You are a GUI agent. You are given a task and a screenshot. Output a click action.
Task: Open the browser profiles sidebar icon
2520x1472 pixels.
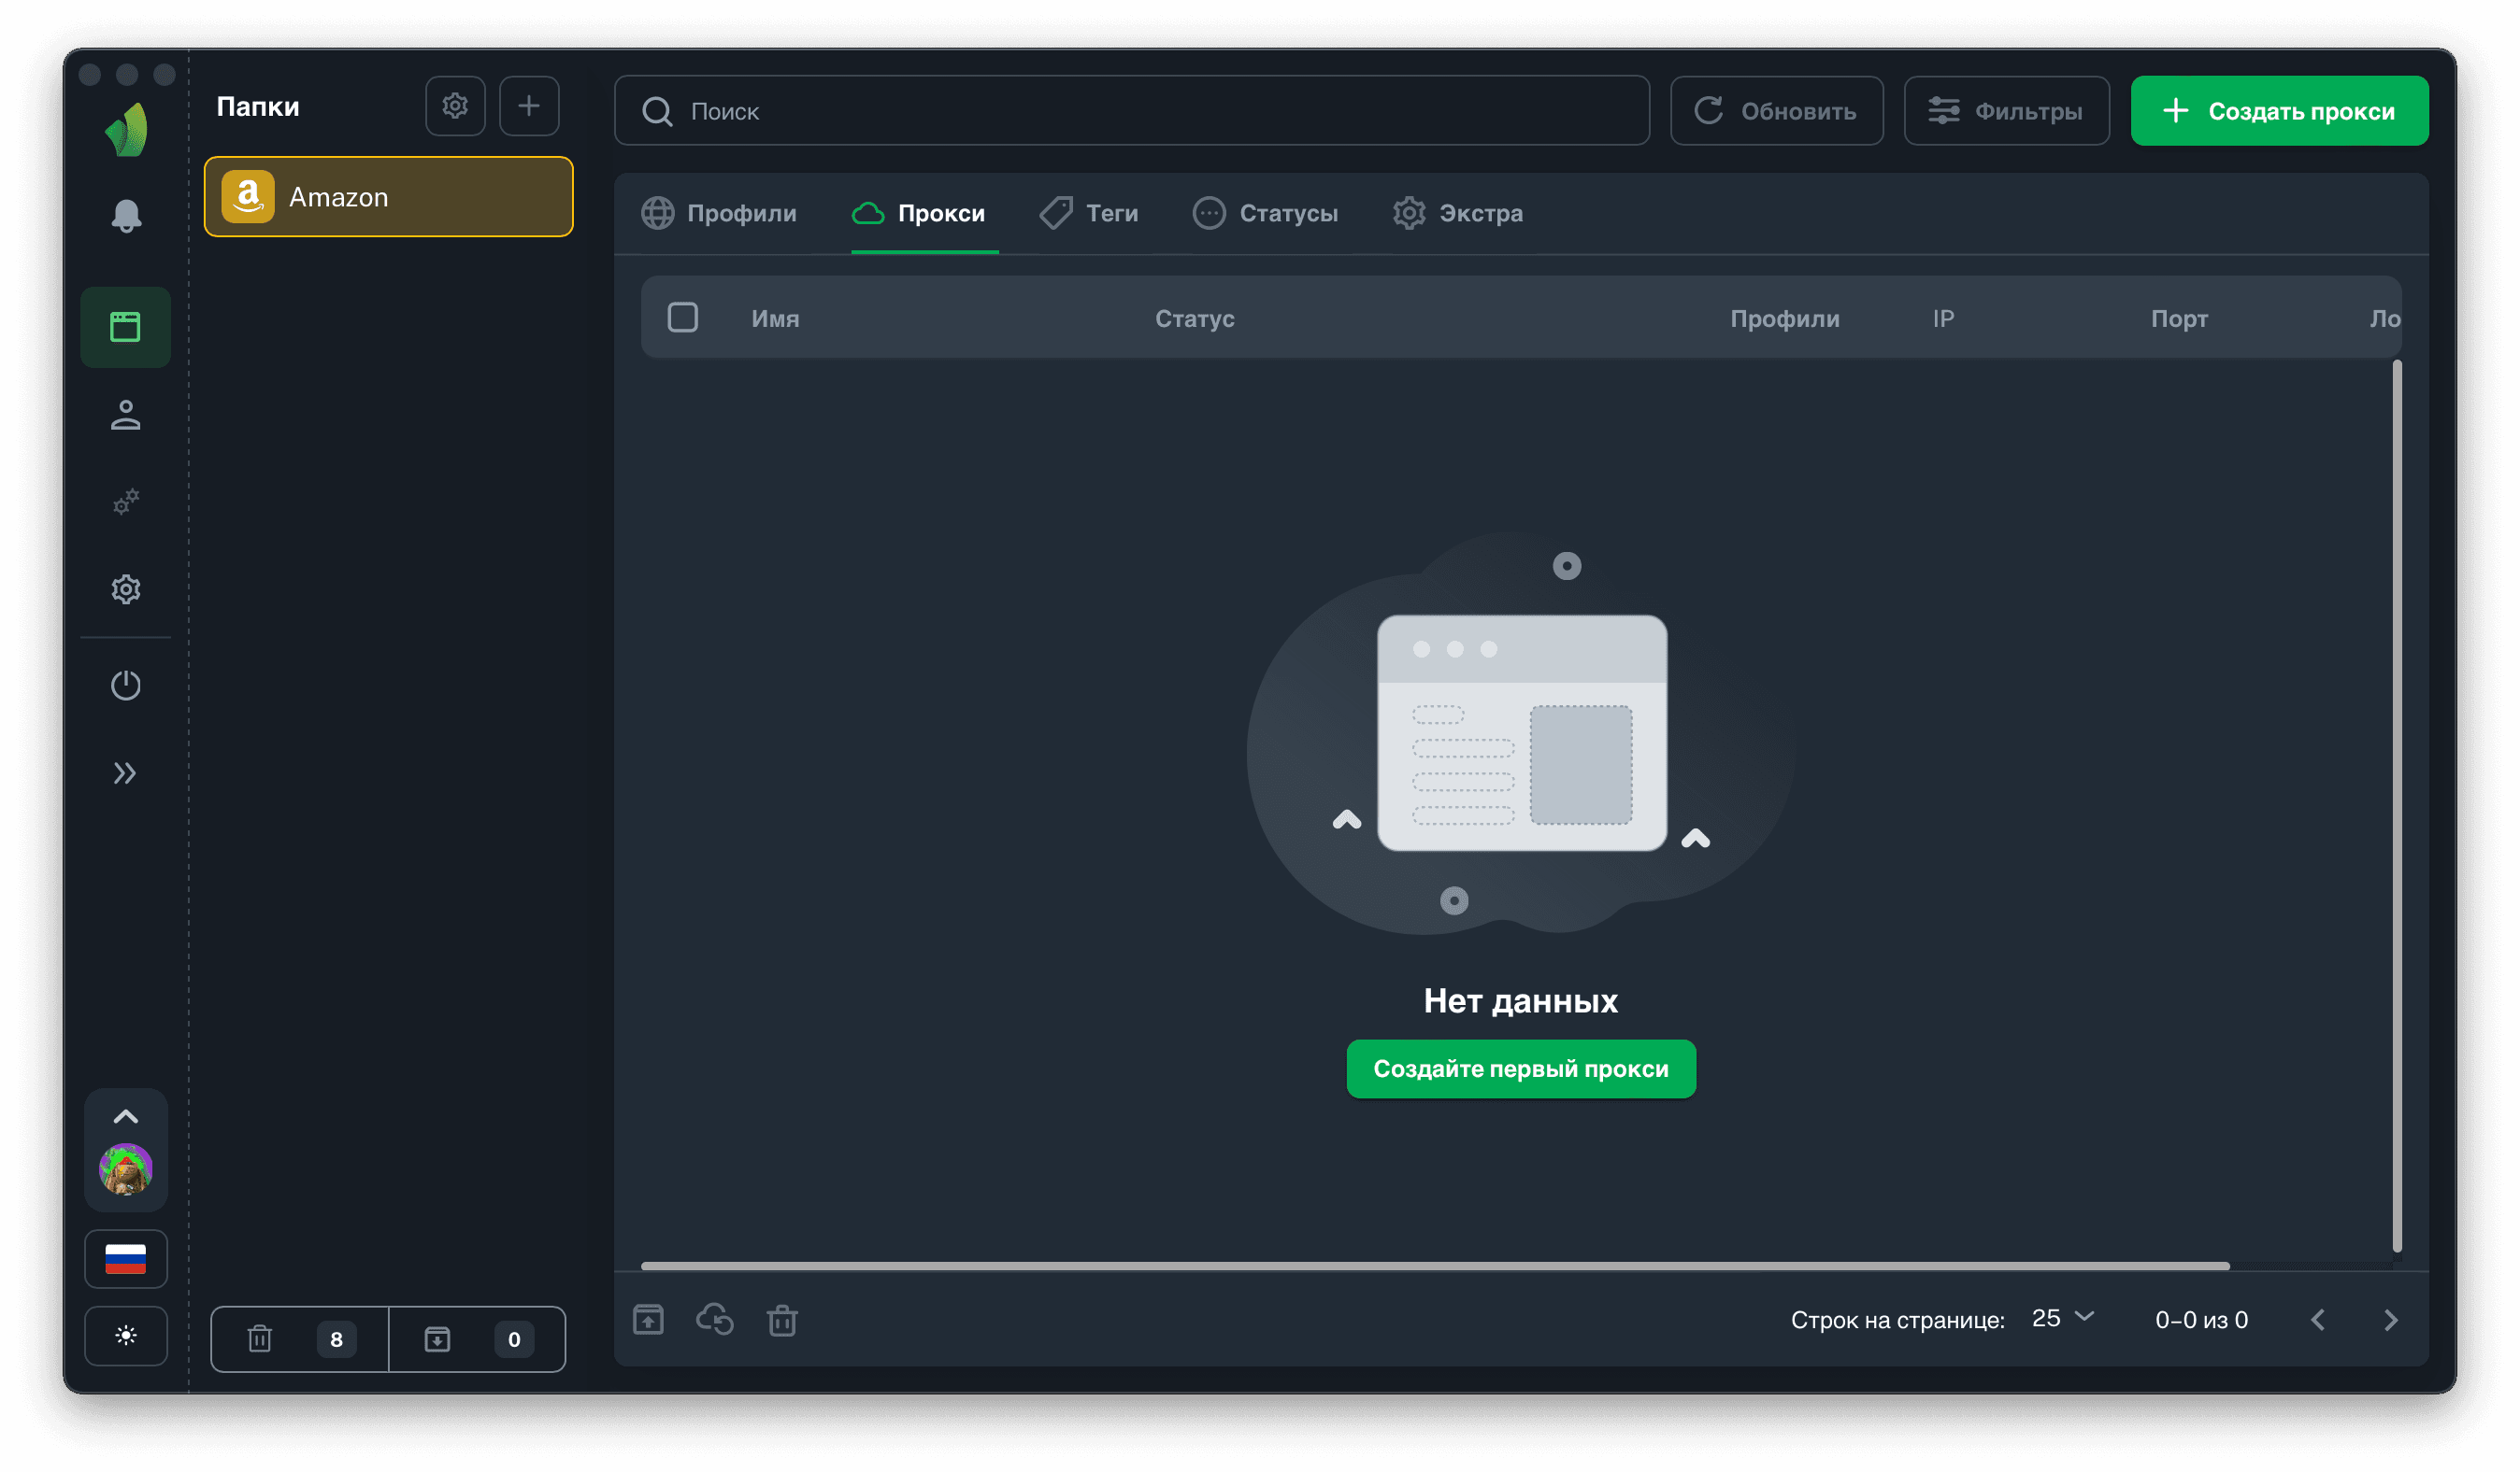tap(126, 327)
